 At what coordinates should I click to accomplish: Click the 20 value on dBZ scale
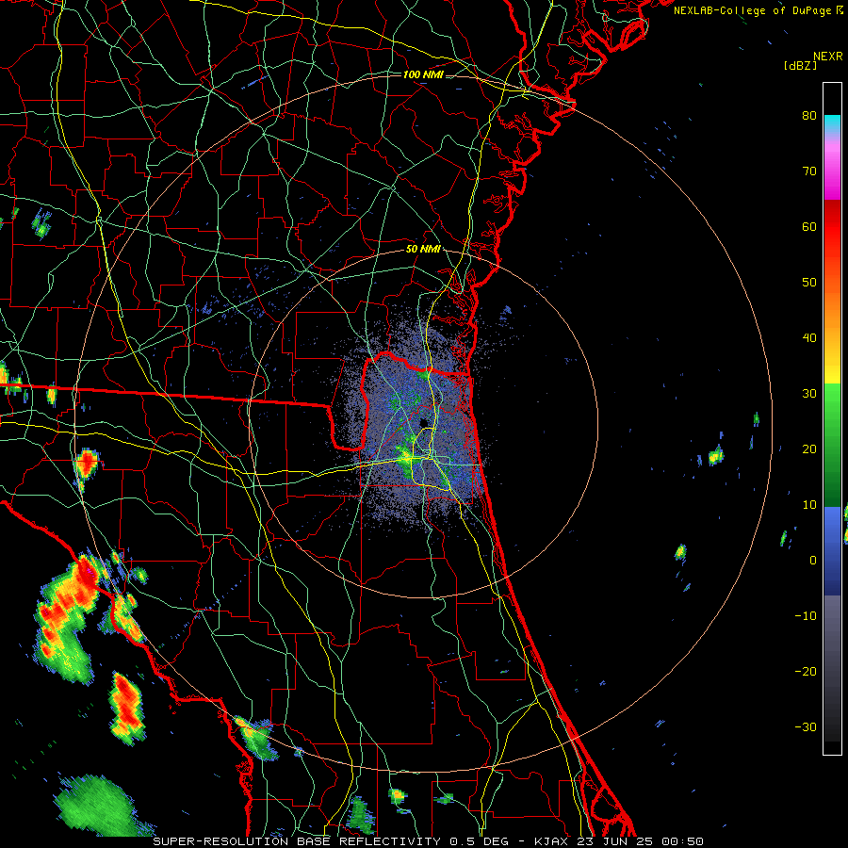tap(809, 448)
